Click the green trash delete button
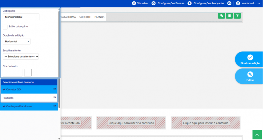The width and height of the screenshot is (263, 140). (229, 16)
